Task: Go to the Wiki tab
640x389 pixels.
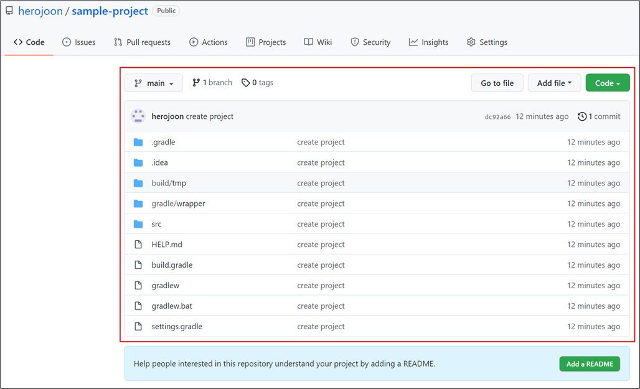Action: click(318, 42)
